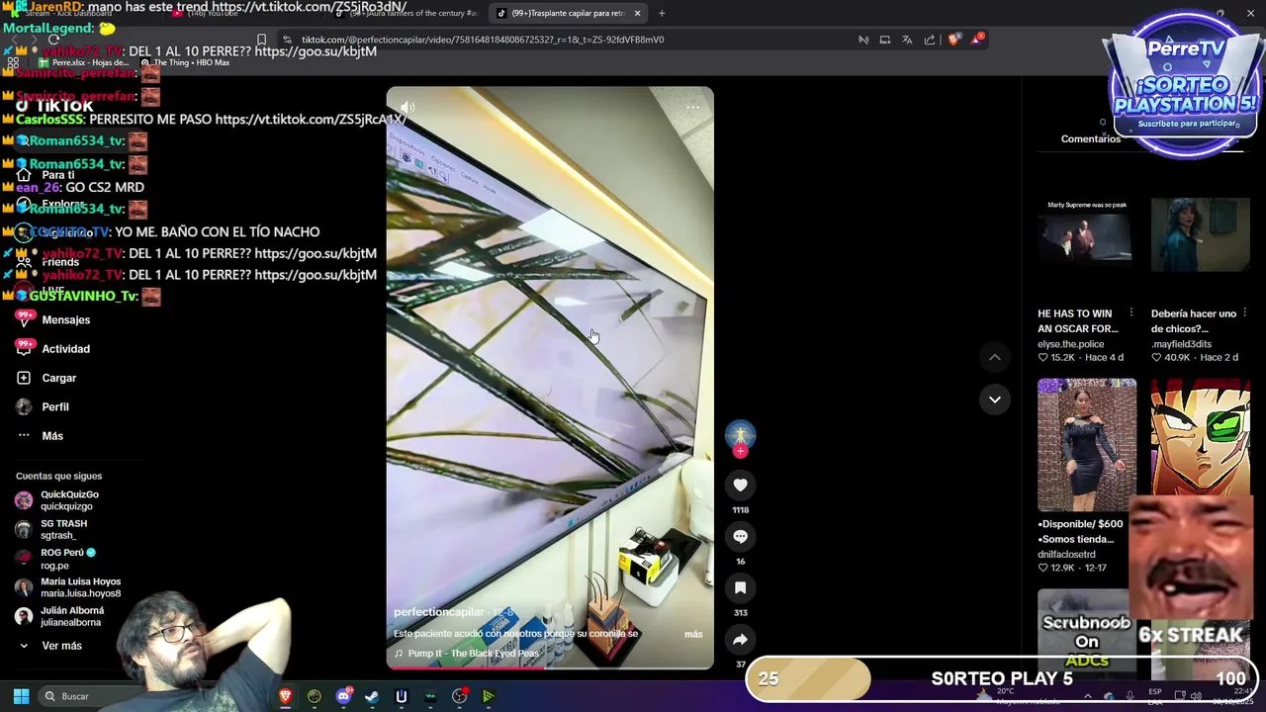Open "The Thing • HBO Max" bookmark
The width and height of the screenshot is (1266, 712).
[x=184, y=62]
